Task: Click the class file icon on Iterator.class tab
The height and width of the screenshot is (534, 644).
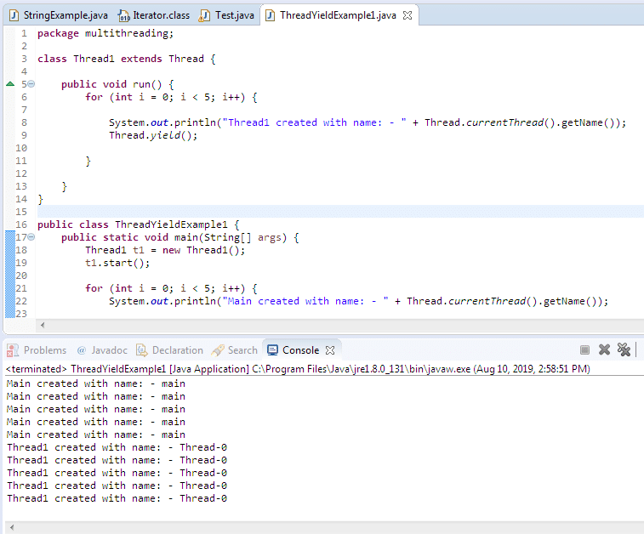Action: click(124, 15)
